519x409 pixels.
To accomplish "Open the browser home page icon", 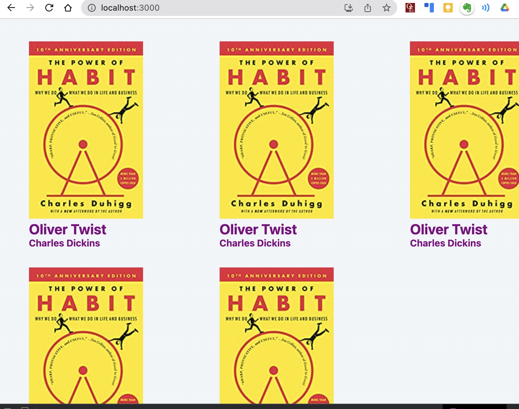I will pyautogui.click(x=68, y=8).
